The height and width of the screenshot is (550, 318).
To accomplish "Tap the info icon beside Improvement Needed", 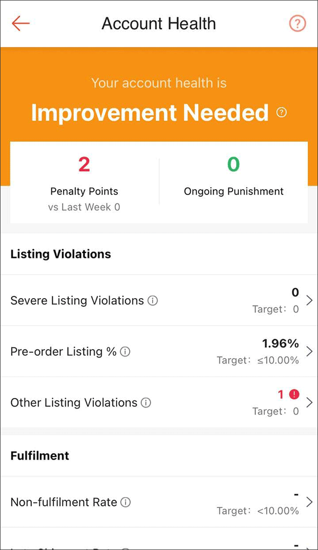I will [x=282, y=113].
